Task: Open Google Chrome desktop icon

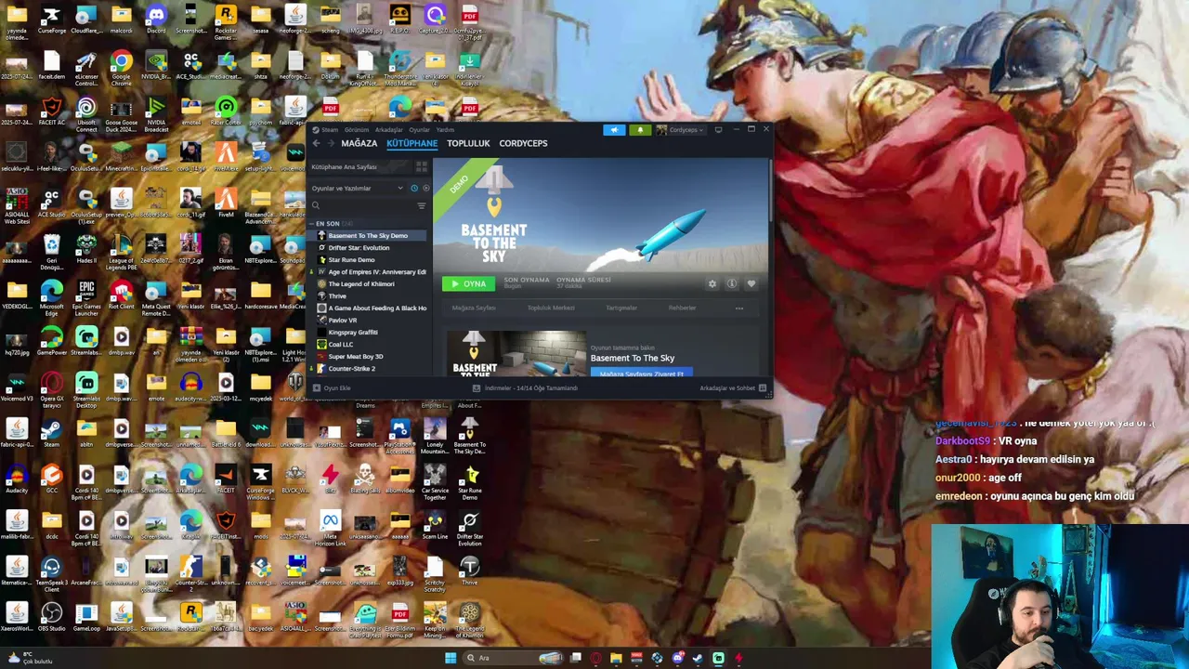Action: tap(121, 69)
